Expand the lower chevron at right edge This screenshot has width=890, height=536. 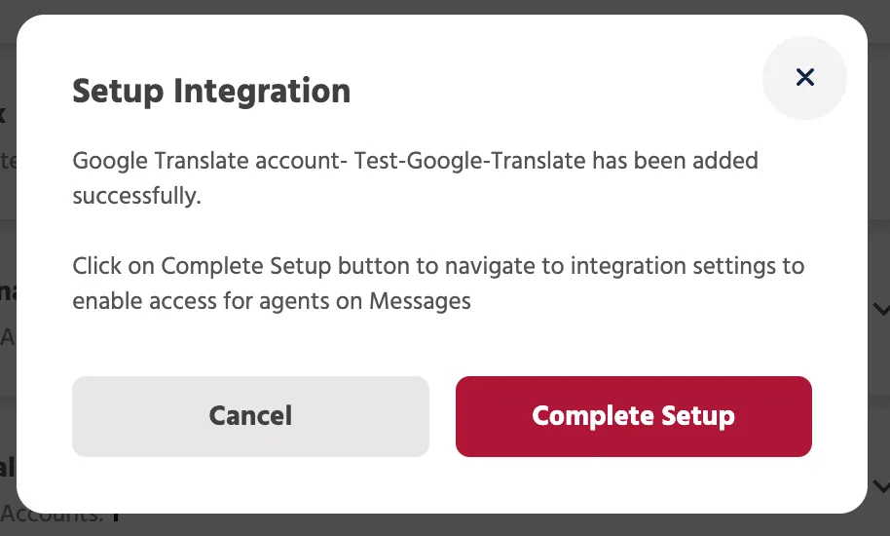coord(880,486)
